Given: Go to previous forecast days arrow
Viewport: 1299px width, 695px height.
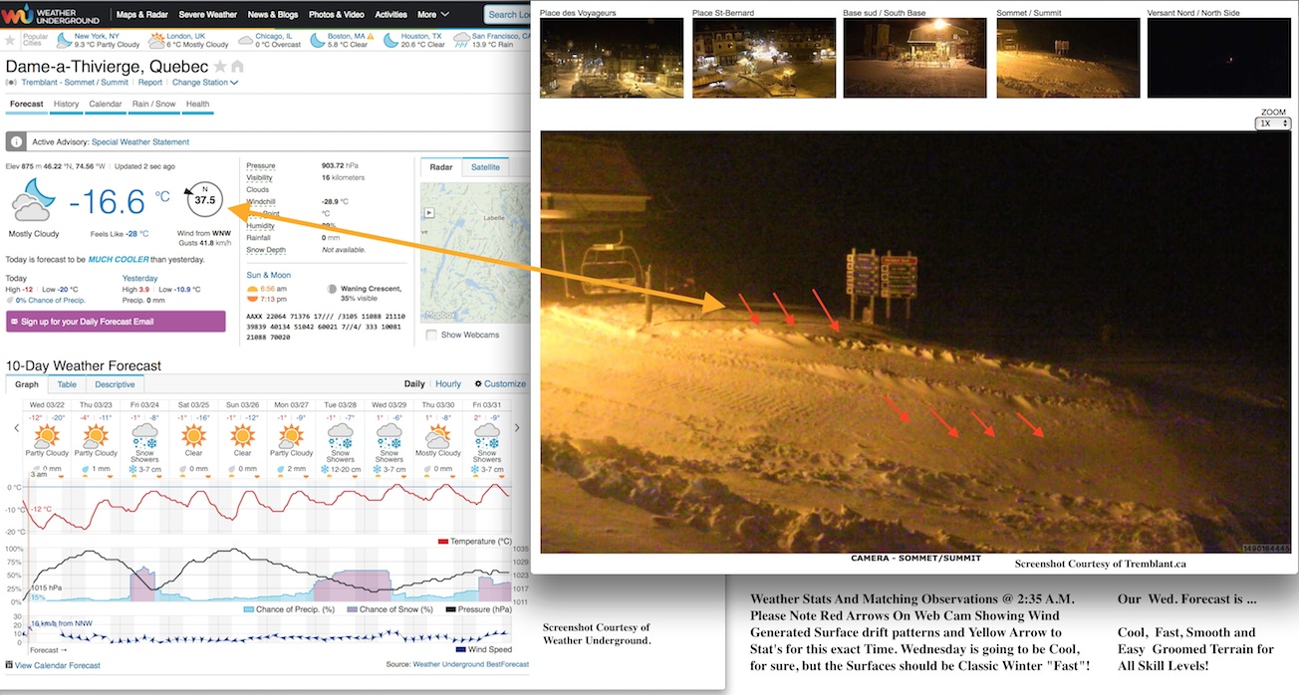Looking at the screenshot, I should 15,428.
